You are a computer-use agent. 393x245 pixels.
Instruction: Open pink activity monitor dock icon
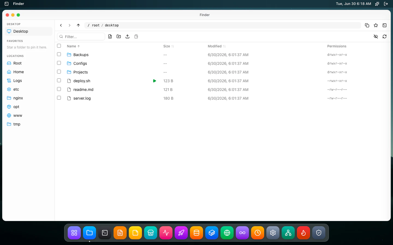pos(166,233)
